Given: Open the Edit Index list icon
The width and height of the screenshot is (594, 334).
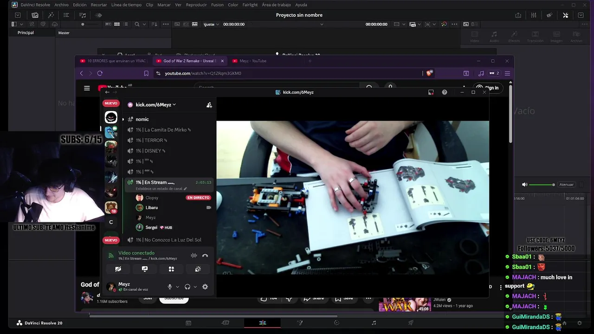Looking at the screenshot, I should point(67,15).
